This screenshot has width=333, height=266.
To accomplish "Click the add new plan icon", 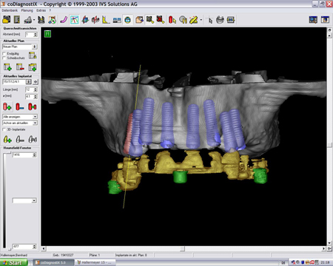I will (x=7, y=67).
